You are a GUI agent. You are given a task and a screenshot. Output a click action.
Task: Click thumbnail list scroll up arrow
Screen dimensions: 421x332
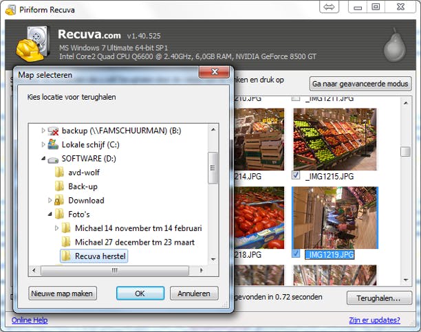[x=406, y=103]
